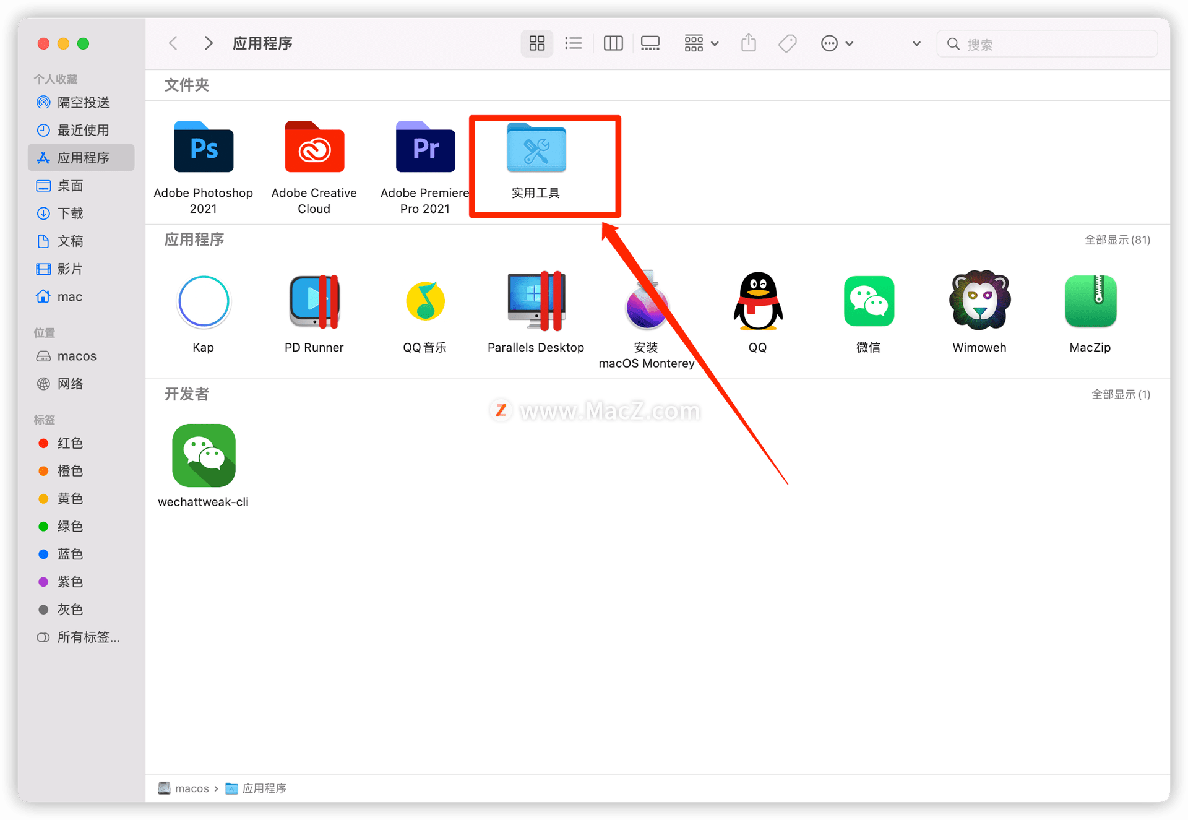Image resolution: width=1188 pixels, height=820 pixels.
Task: Open 影片 movies in sidebar
Action: pos(81,269)
